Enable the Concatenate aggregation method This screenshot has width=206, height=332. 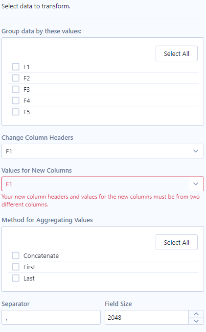coord(16,255)
